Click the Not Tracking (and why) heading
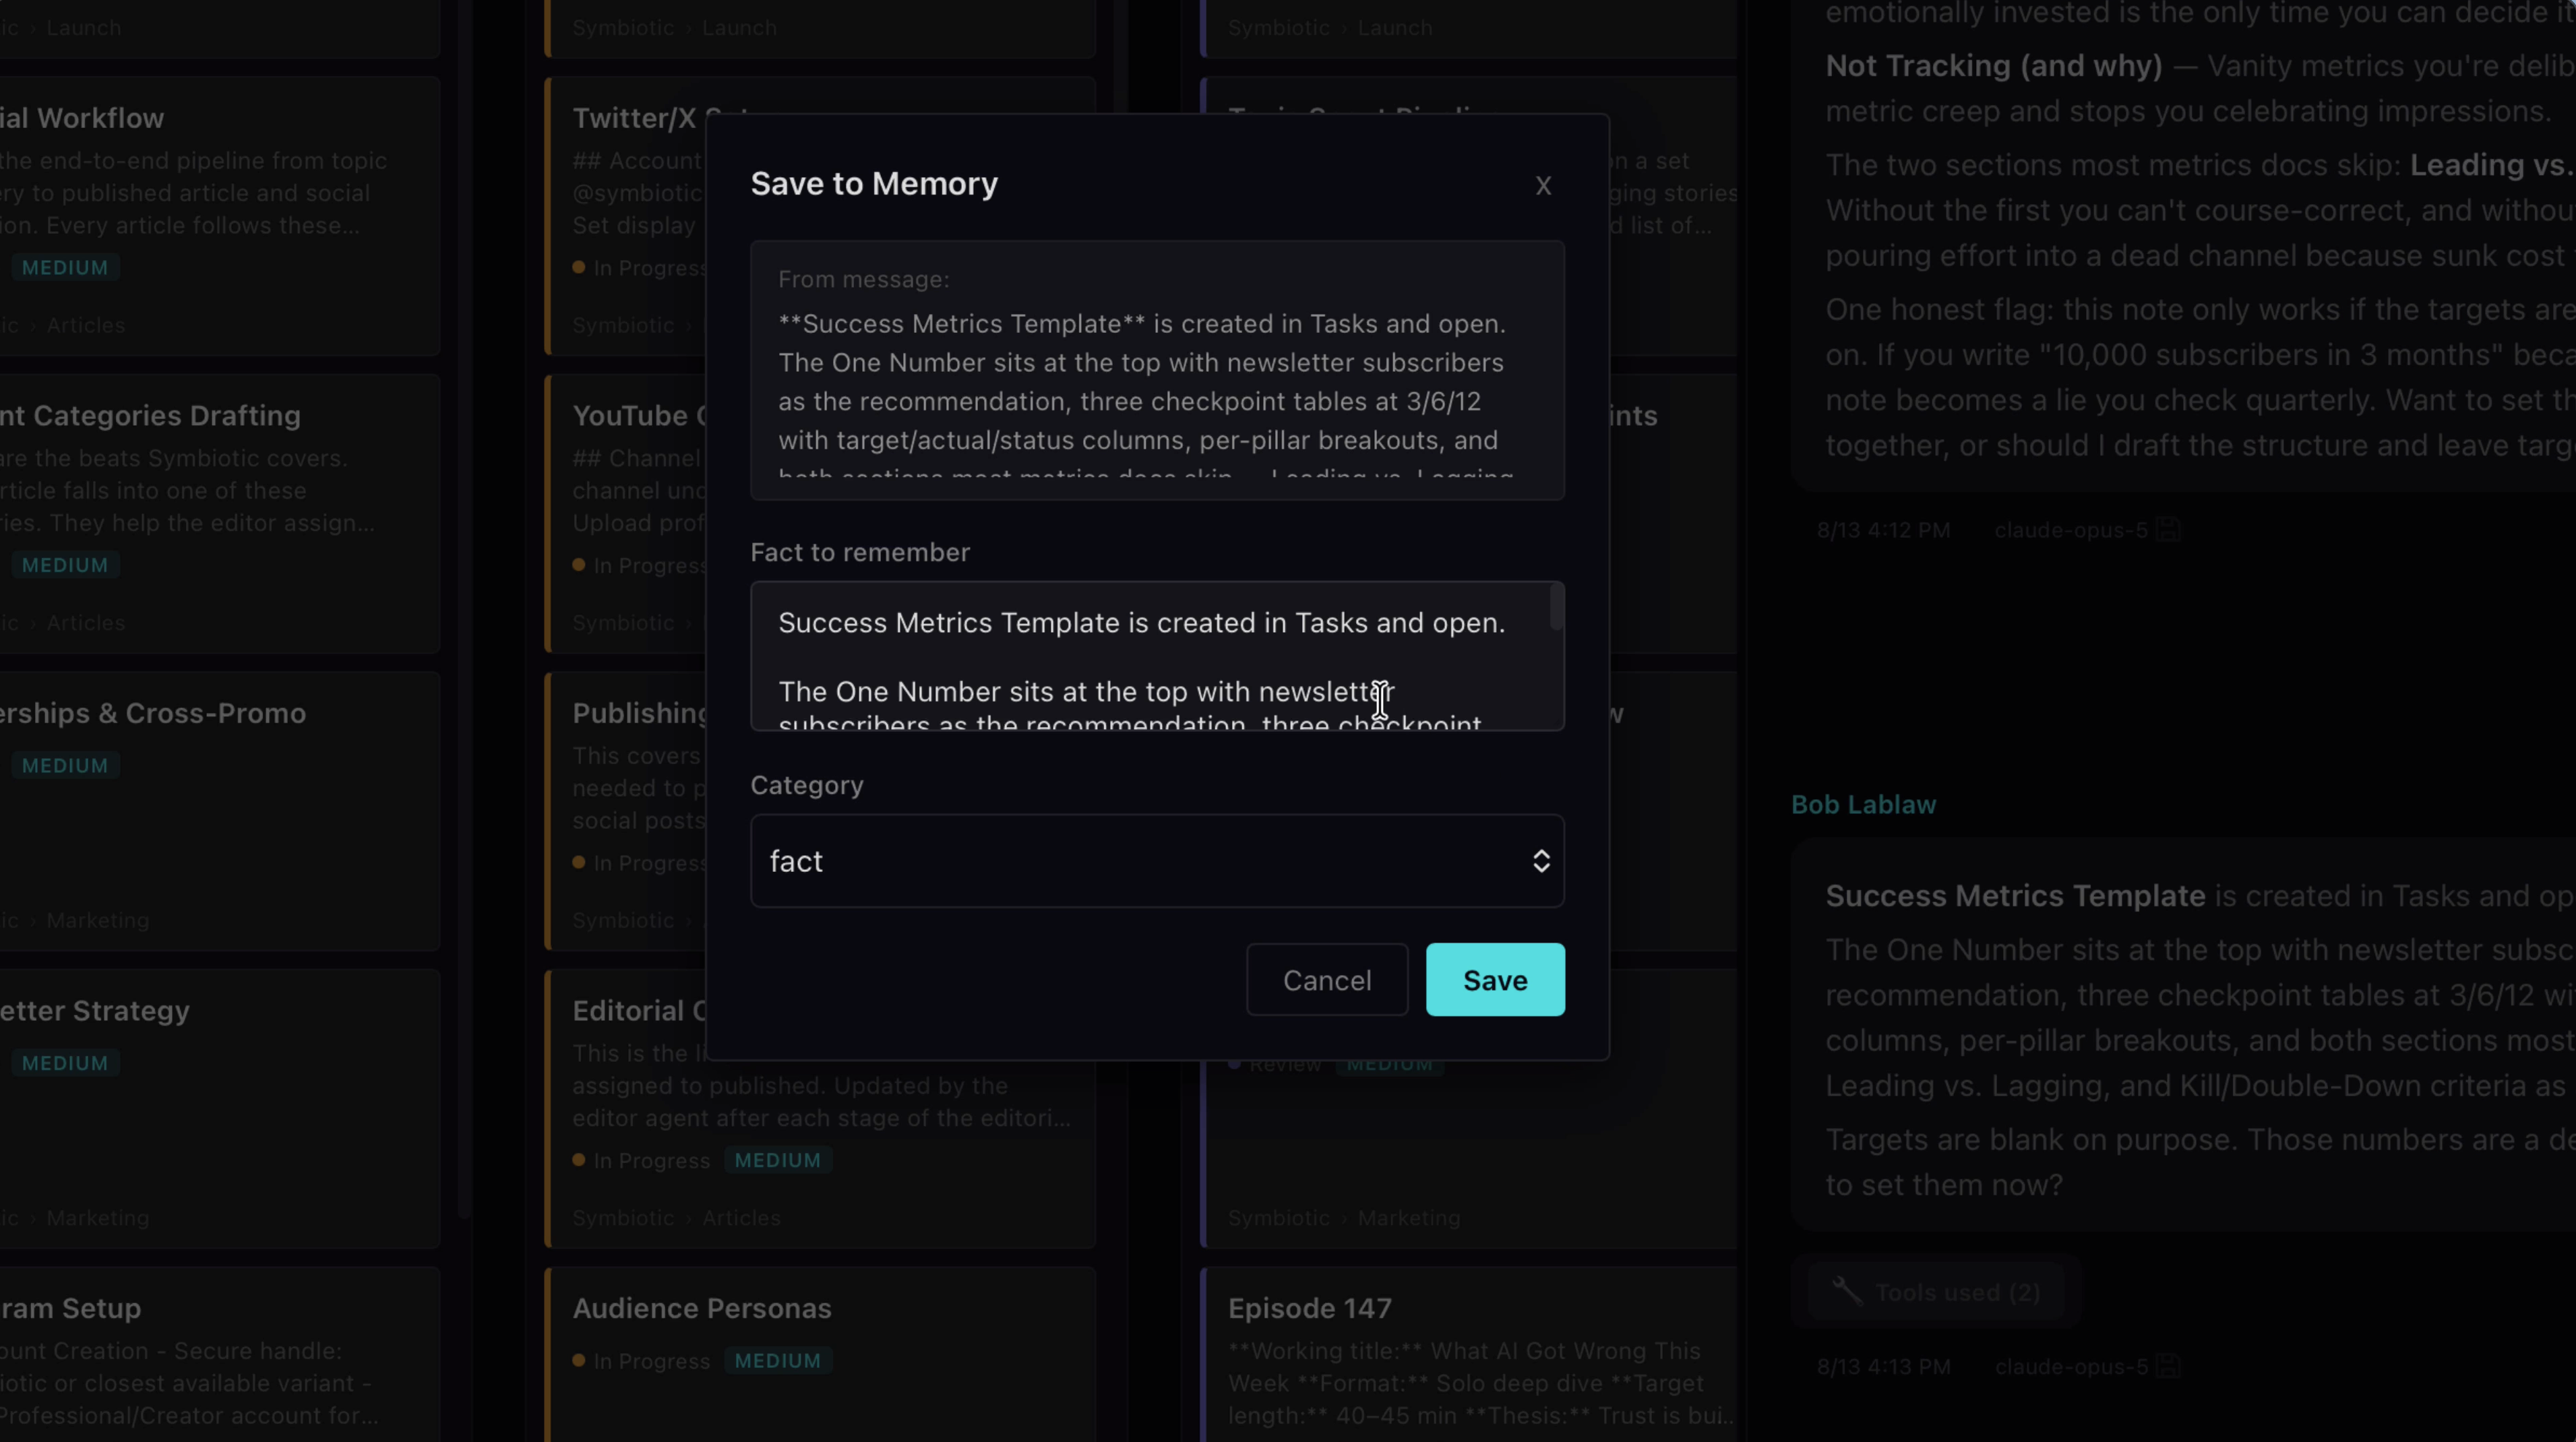This screenshot has width=2576, height=1442. point(1994,66)
